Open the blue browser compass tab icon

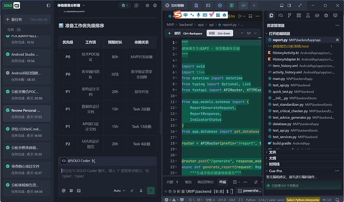[220, 5]
